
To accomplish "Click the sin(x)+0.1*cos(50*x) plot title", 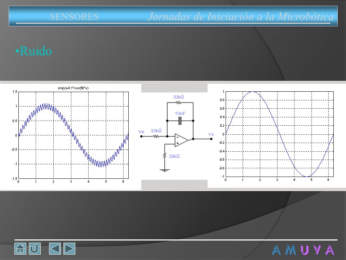I will coord(73,88).
